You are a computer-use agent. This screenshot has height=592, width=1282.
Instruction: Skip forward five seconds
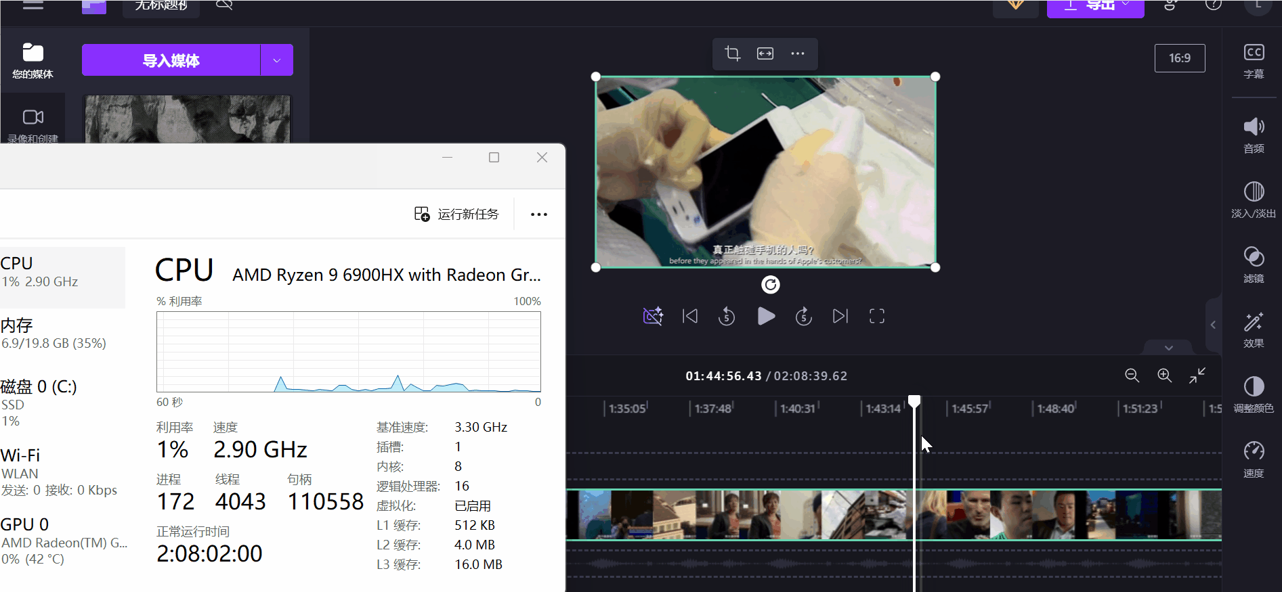click(x=804, y=316)
